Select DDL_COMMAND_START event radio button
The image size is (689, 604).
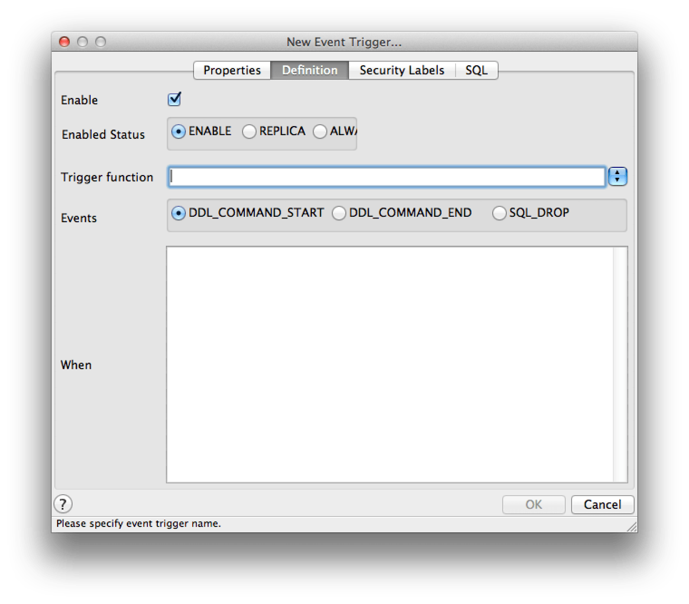(178, 213)
